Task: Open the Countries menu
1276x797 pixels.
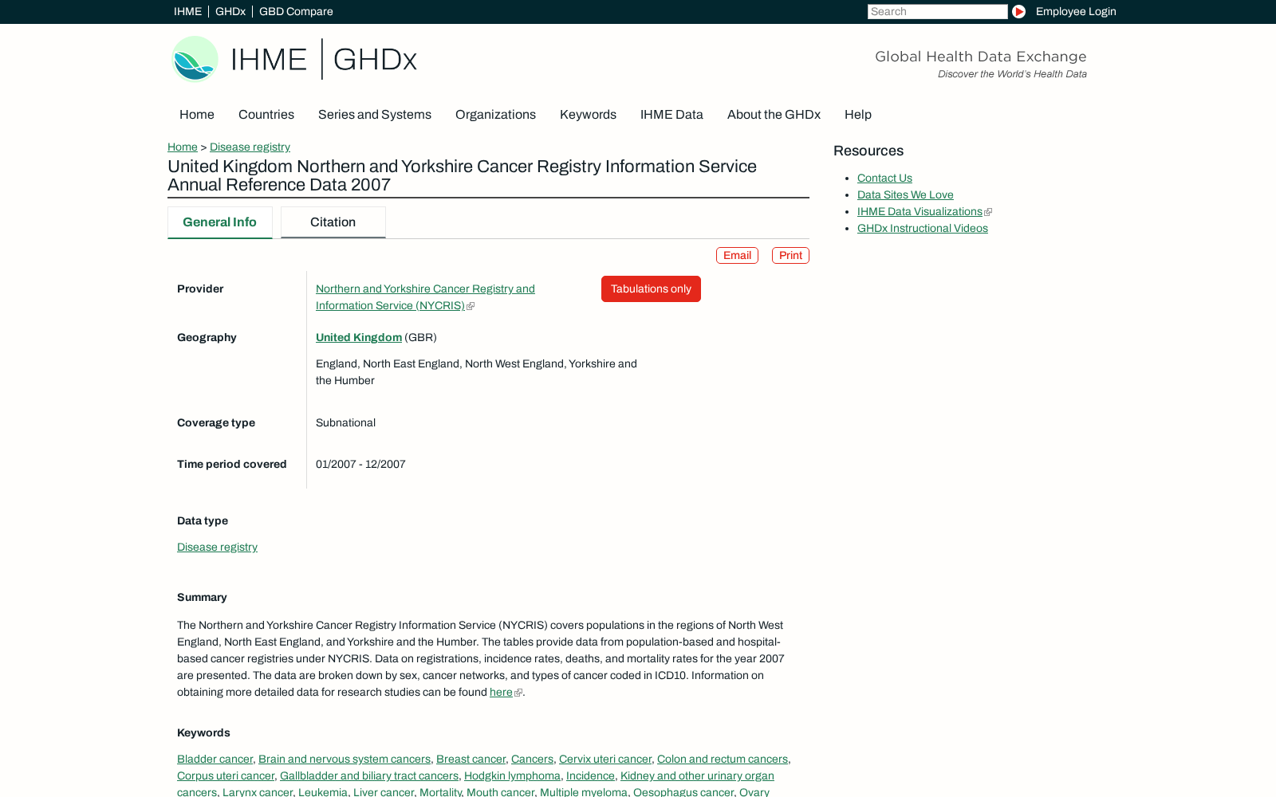Action: [x=266, y=114]
